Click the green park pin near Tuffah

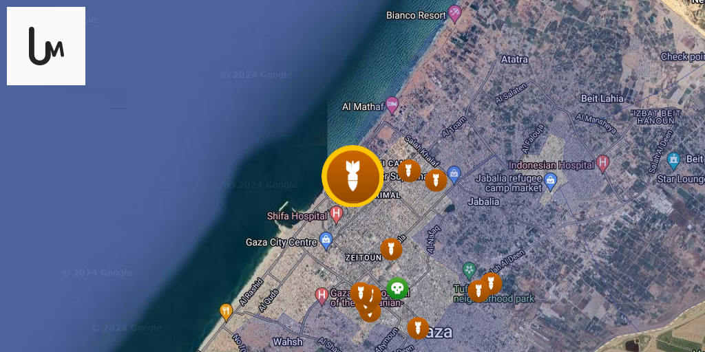click(x=469, y=270)
